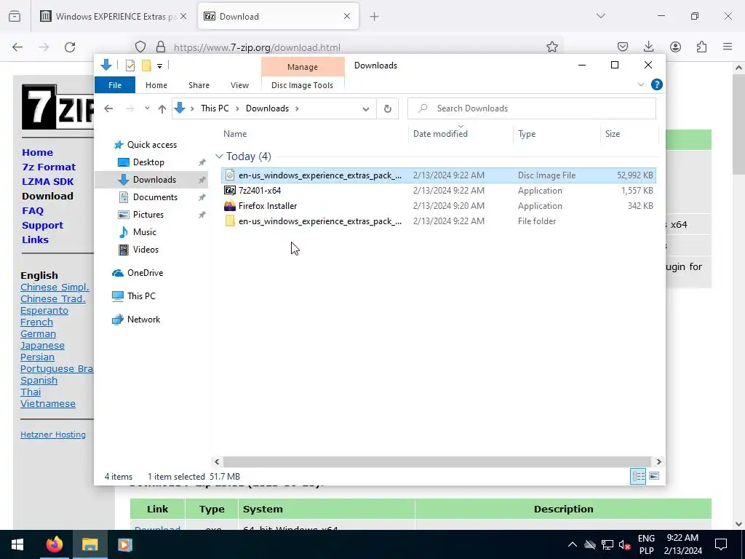Click Downloads in the address breadcrumb
The width and height of the screenshot is (745, 559).
click(267, 108)
